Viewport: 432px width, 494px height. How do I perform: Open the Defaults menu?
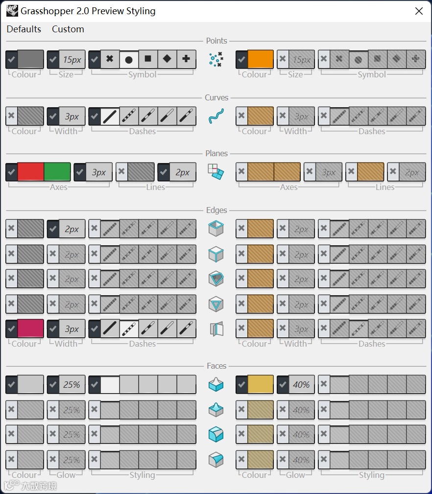[x=24, y=29]
